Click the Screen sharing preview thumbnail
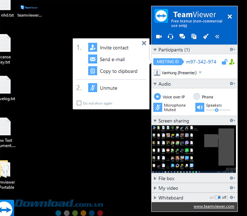 (194, 149)
